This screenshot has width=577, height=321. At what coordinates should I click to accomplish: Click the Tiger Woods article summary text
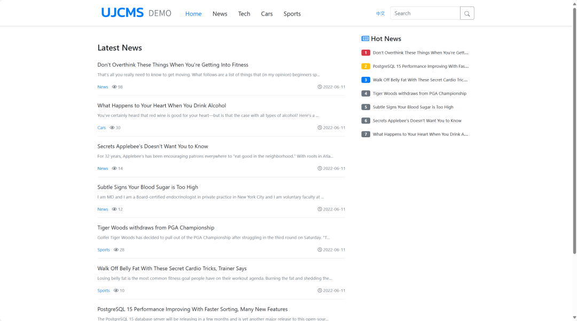coord(213,238)
